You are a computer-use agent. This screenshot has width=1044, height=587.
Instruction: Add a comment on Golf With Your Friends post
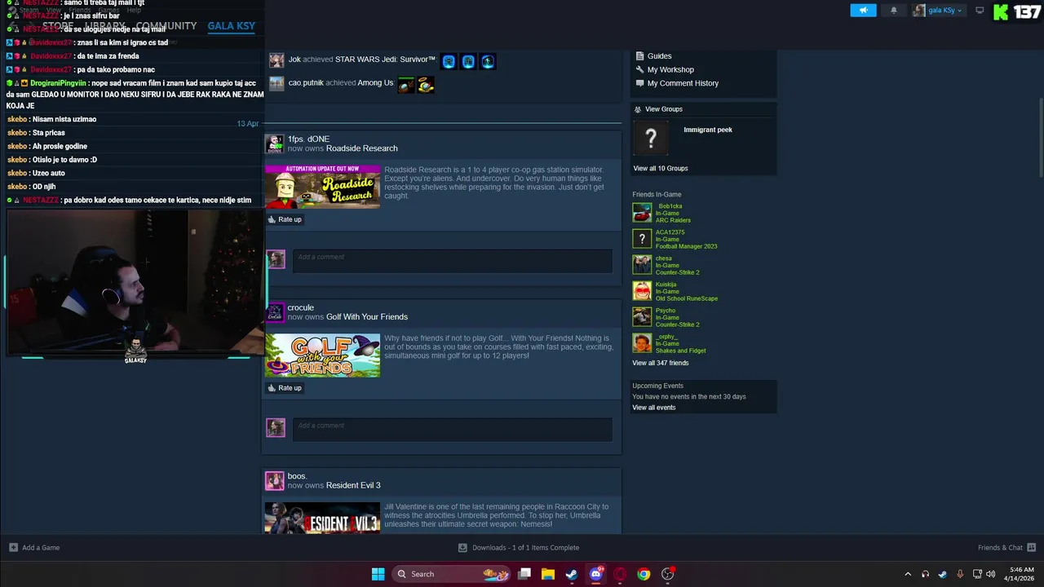click(x=453, y=430)
